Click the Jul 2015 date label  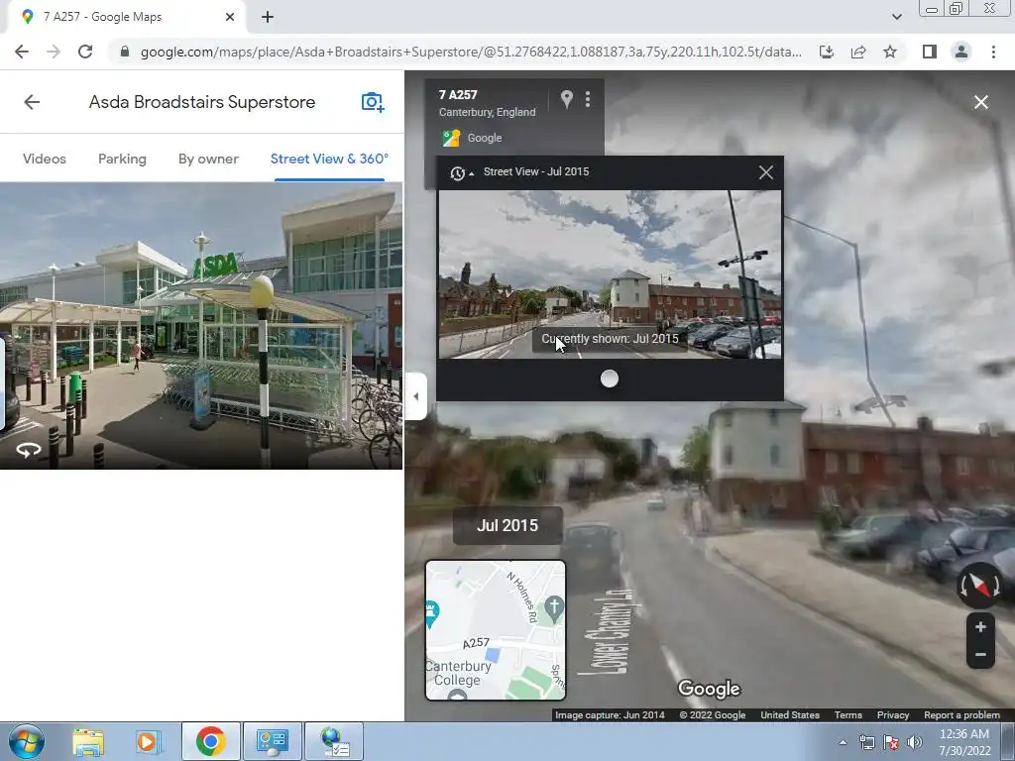click(507, 525)
